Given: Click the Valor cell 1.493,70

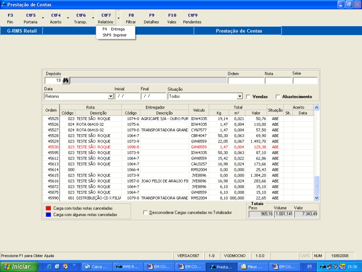Looking at the screenshot, I should click(256, 141).
